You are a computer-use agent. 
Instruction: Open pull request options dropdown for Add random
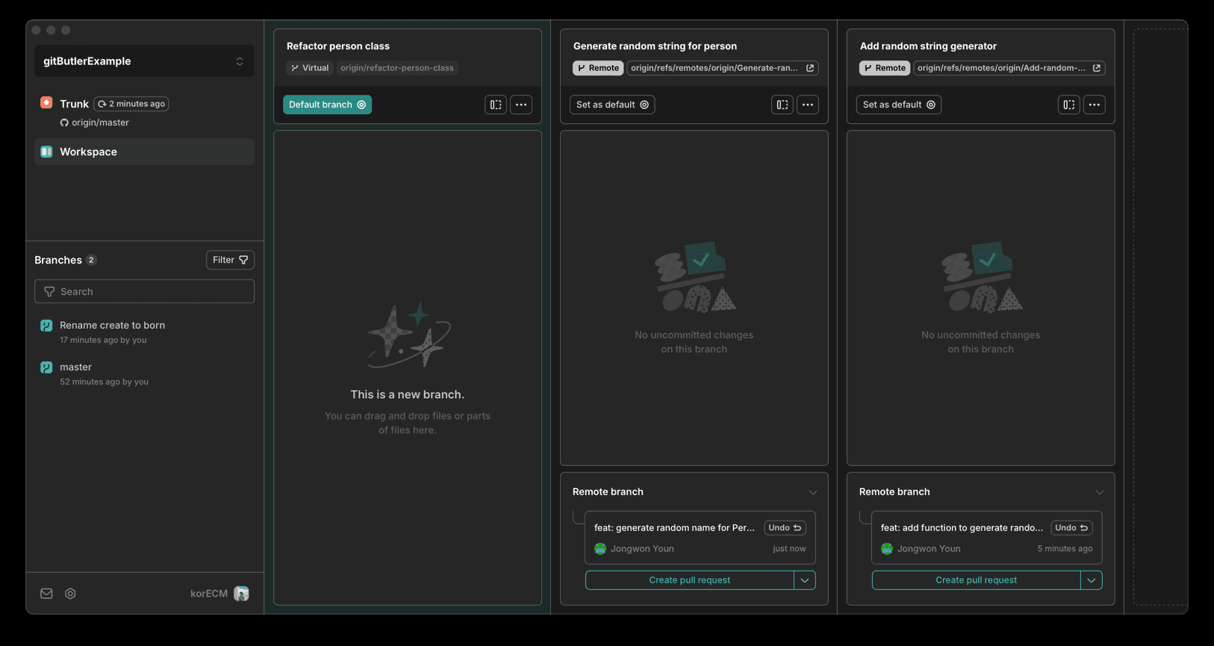tap(1092, 580)
